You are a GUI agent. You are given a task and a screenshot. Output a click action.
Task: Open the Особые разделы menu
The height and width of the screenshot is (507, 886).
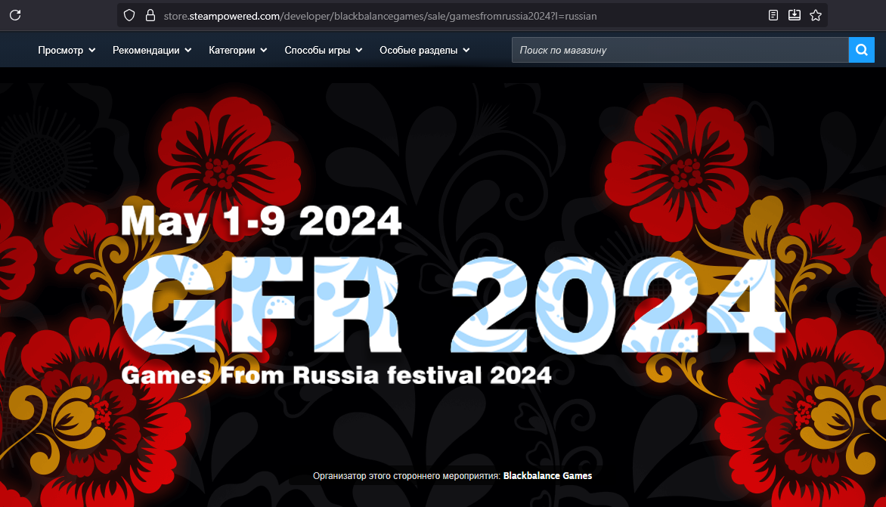click(x=424, y=51)
